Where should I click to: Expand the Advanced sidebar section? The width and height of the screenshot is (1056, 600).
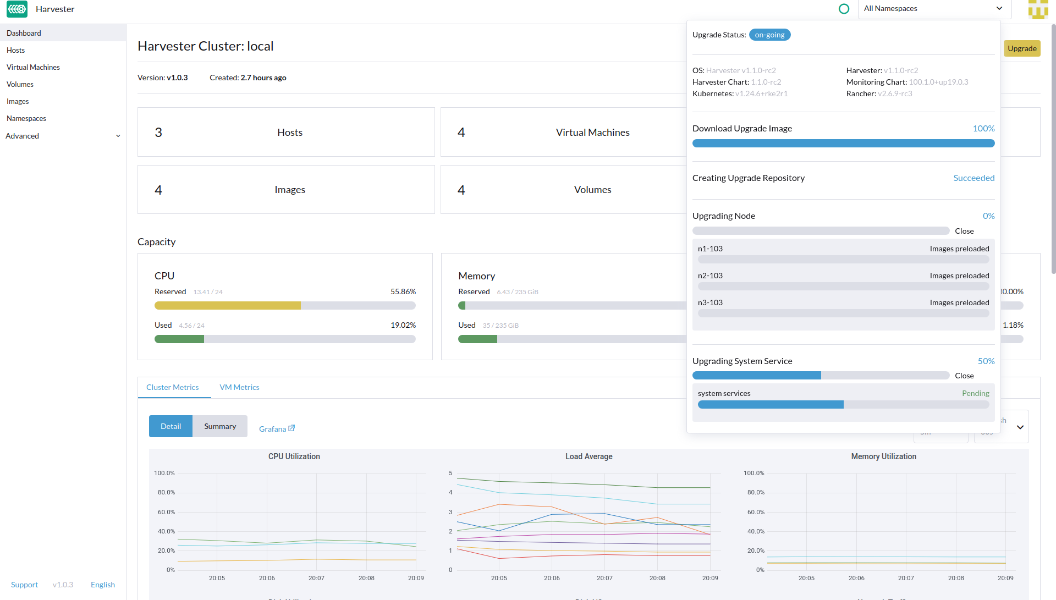(63, 136)
